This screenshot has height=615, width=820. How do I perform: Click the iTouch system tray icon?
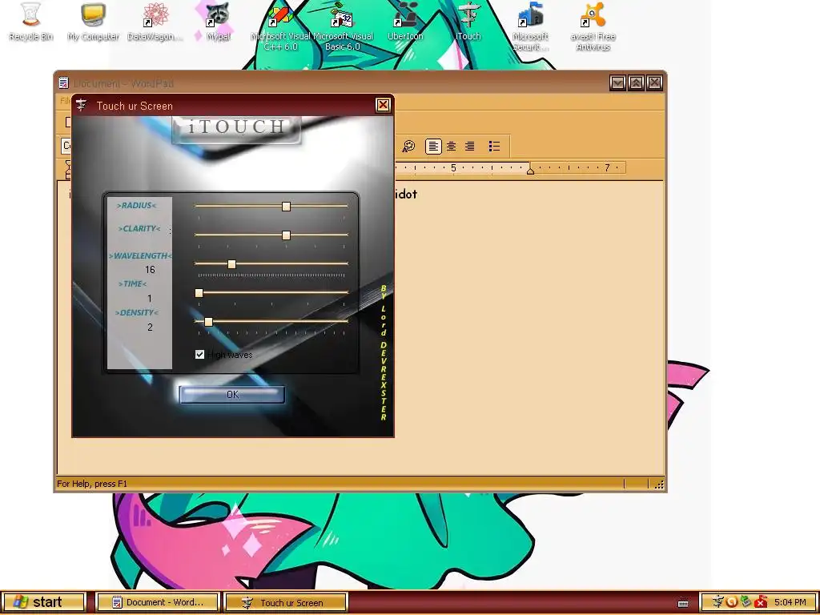coord(717,602)
